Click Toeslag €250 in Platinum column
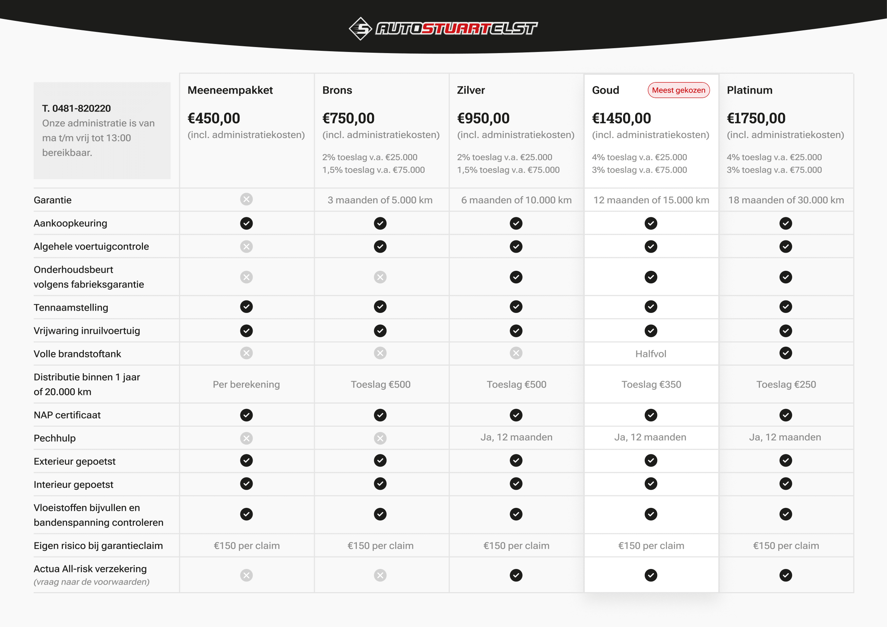 786,384
